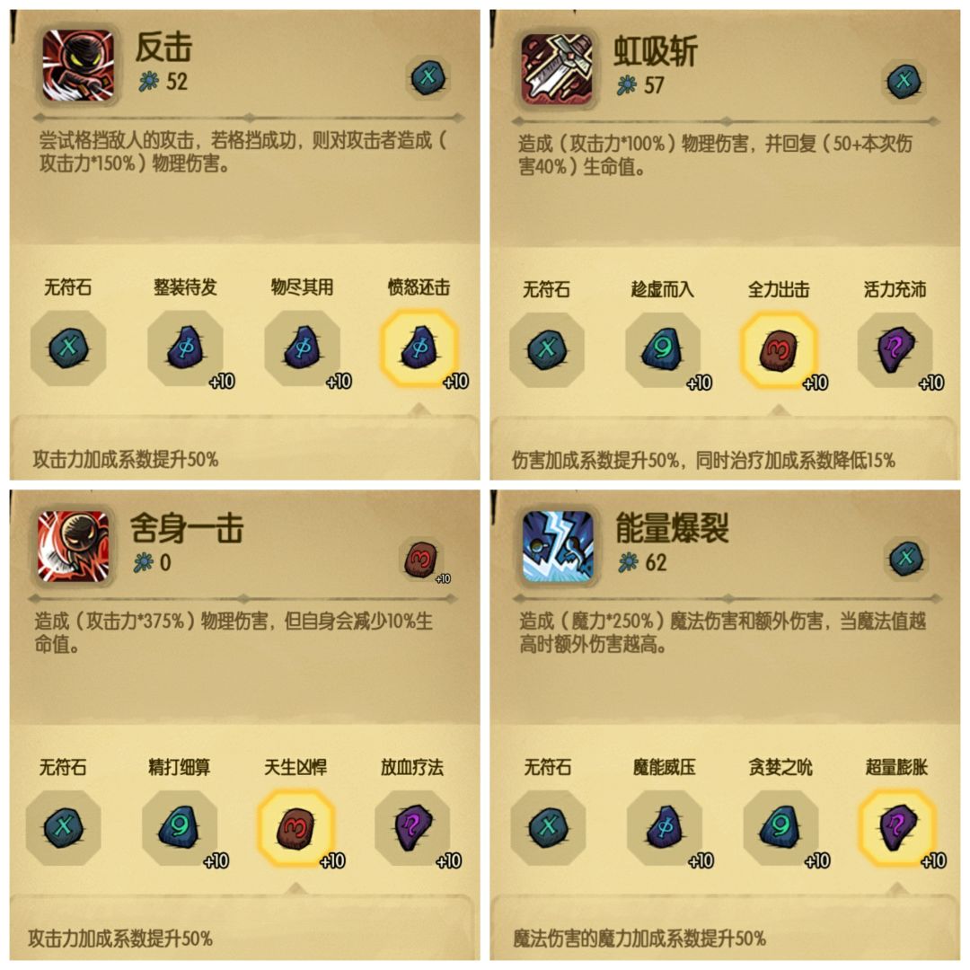Screen dimensions: 970x970
Task: Click equipped rune slot beside 舍身一击 title
Action: click(422, 559)
